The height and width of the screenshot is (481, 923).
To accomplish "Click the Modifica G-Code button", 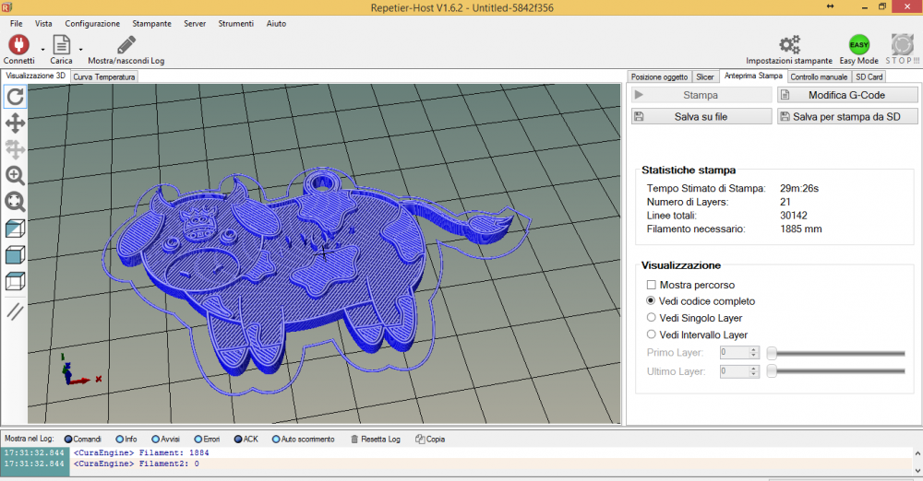I will [847, 95].
